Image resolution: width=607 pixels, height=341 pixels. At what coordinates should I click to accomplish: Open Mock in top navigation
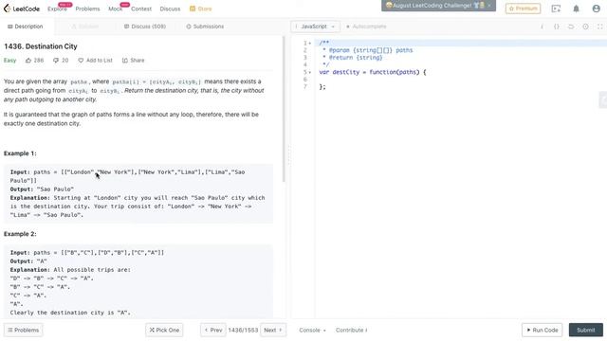coord(115,9)
